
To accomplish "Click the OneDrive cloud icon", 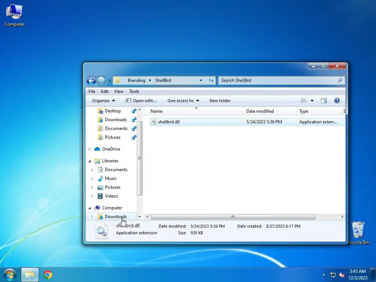I will coord(97,149).
